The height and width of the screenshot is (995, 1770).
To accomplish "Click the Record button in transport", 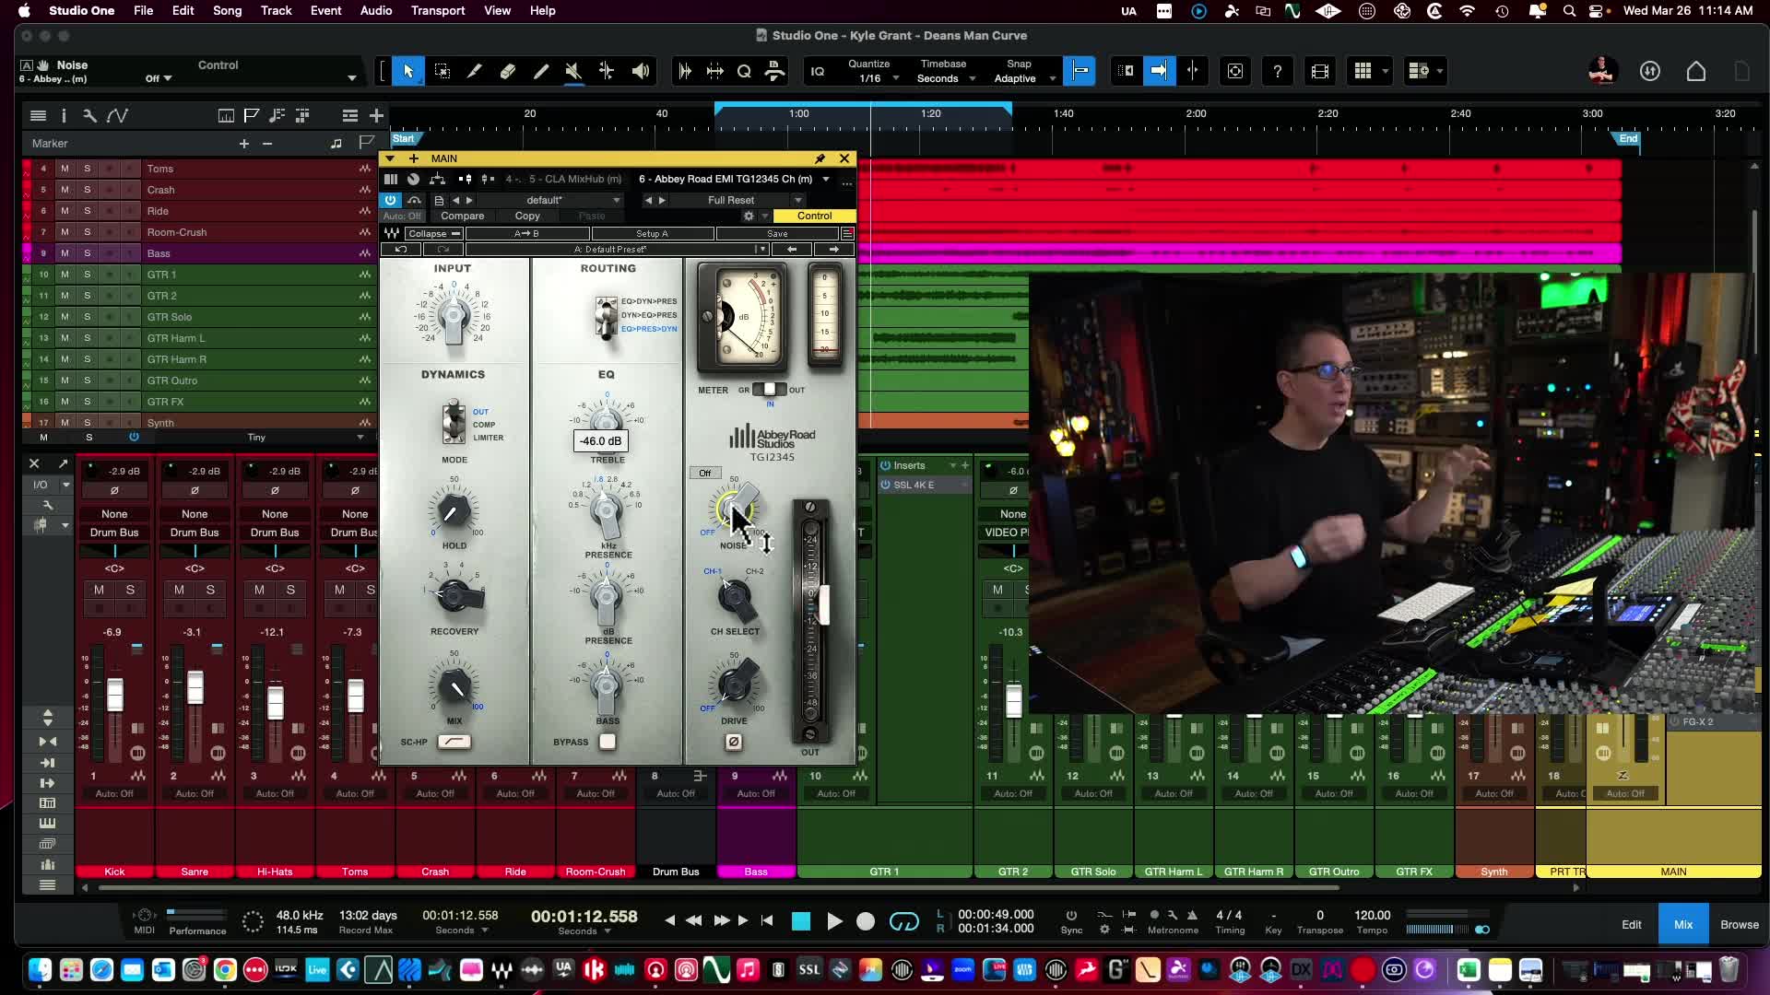I will (866, 921).
